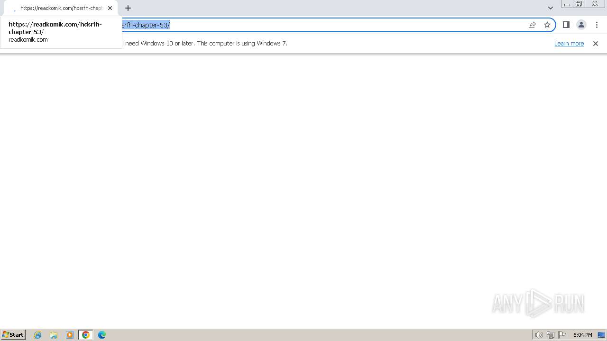The height and width of the screenshot is (341, 607).
Task: Launch Microsoft Edge from taskbar
Action: point(102,335)
